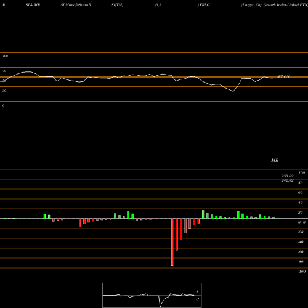Click the 242.82 value in MR panel
The width and height of the screenshot is (308, 308).
tap(287, 180)
